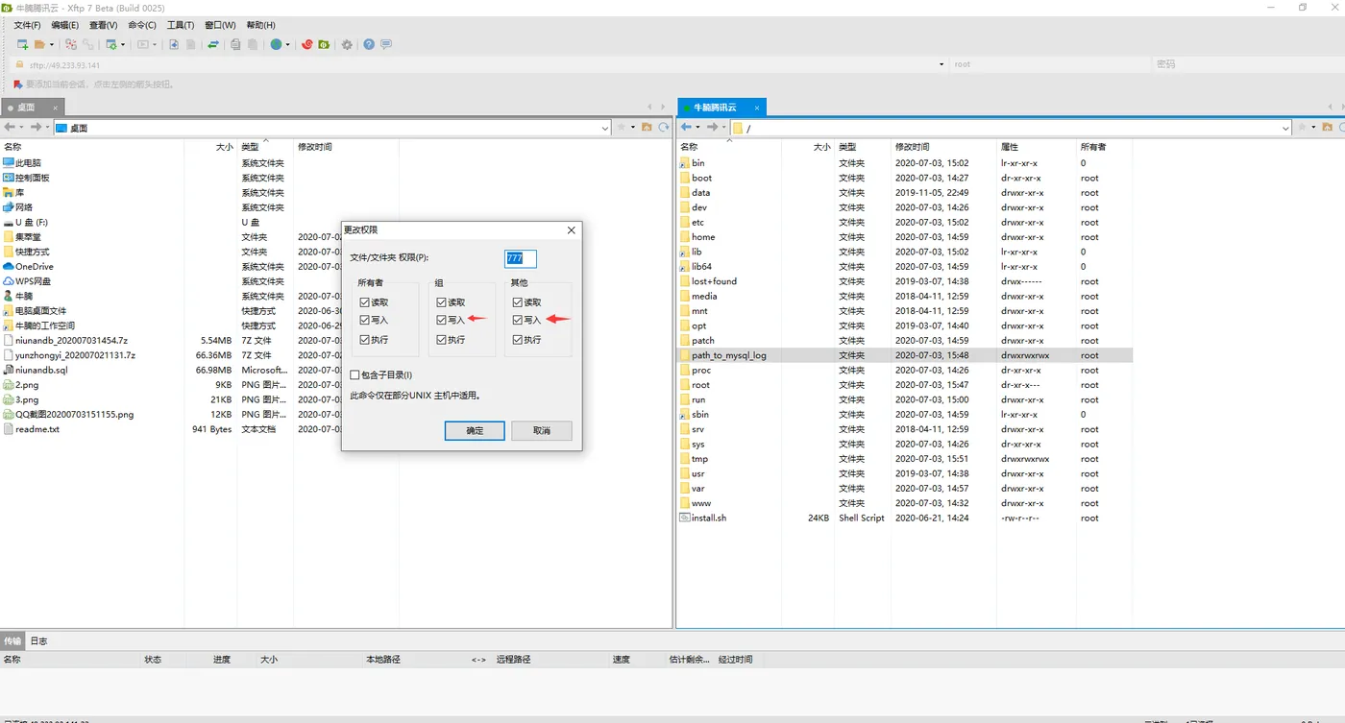The height and width of the screenshot is (723, 1345).
Task: Click the favorites star in local pane
Action: 622,127
